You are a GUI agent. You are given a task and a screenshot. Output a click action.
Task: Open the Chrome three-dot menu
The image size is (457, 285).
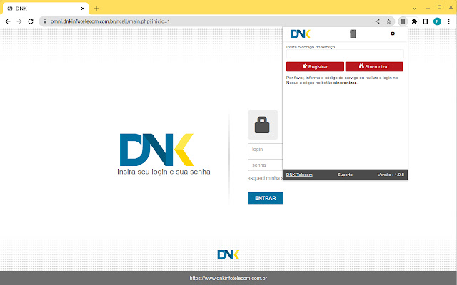[449, 21]
